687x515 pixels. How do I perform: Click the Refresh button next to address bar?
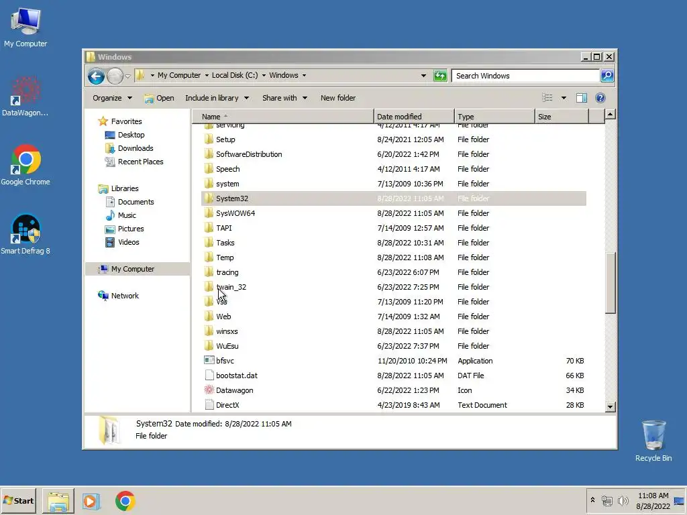(x=440, y=76)
